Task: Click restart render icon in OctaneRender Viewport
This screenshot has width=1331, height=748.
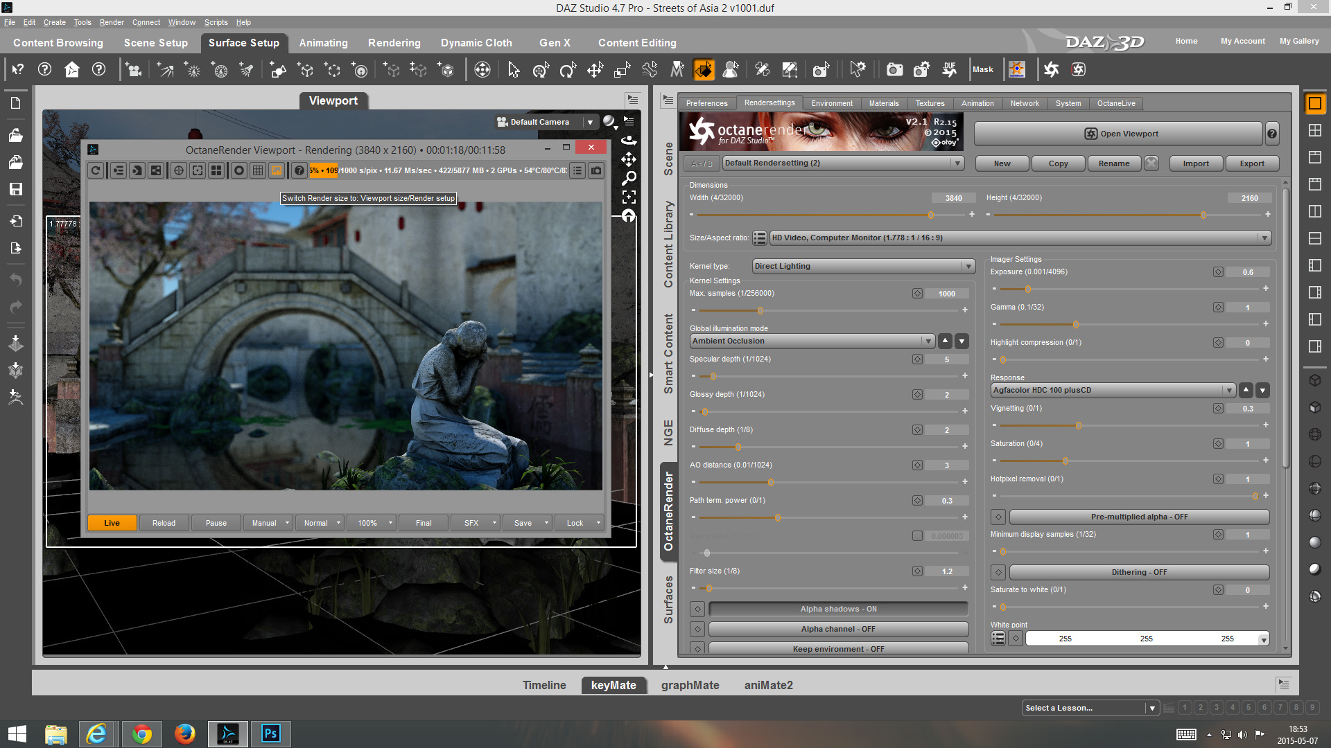Action: pyautogui.click(x=96, y=170)
